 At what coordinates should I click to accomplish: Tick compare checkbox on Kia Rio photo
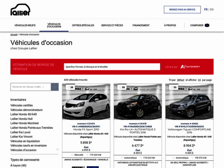(x=120, y=87)
